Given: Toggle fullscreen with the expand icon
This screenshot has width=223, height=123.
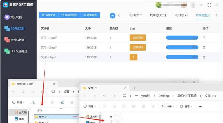Looking at the screenshot, I should click(209, 5).
